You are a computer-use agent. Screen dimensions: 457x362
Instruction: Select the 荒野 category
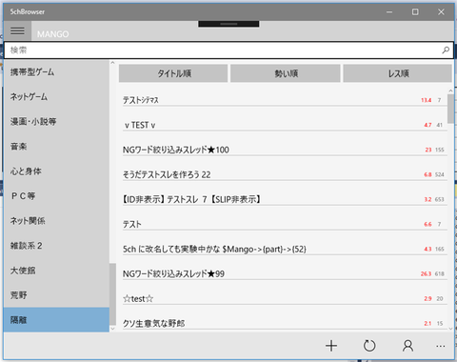pyautogui.click(x=56, y=295)
